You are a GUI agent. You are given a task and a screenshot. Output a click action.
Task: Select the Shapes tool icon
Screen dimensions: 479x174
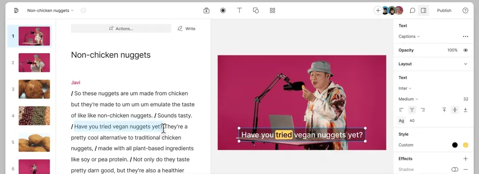point(256,10)
